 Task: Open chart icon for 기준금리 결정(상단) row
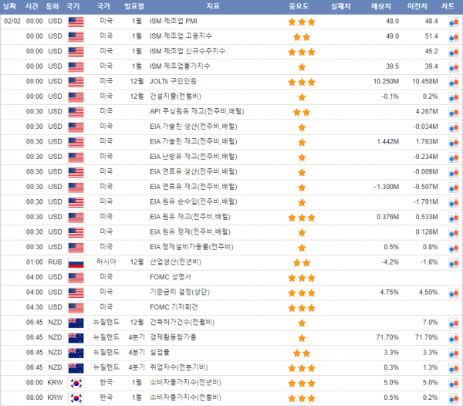pyautogui.click(x=454, y=292)
